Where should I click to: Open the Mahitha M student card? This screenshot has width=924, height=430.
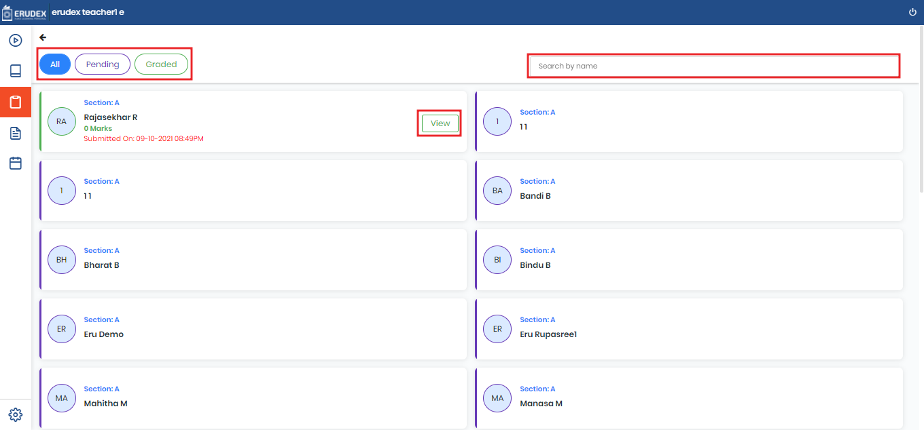(253, 398)
